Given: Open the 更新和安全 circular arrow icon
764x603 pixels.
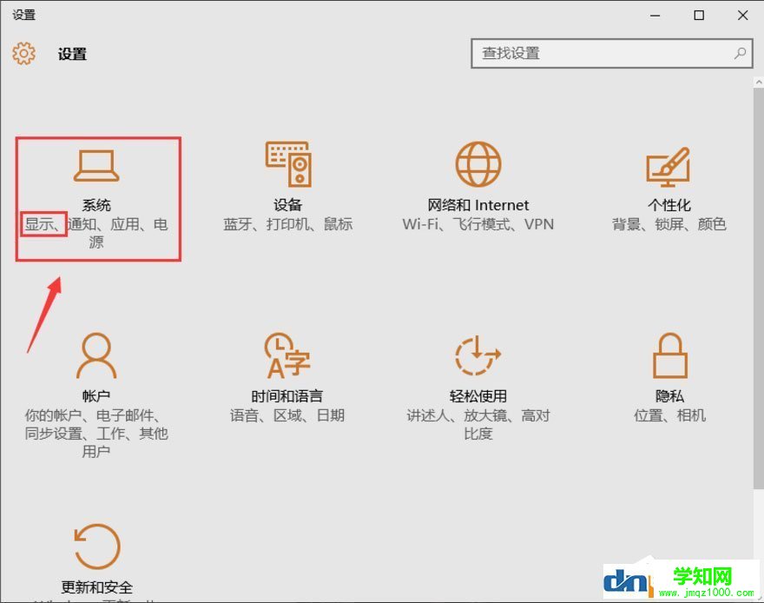Looking at the screenshot, I should pyautogui.click(x=96, y=547).
